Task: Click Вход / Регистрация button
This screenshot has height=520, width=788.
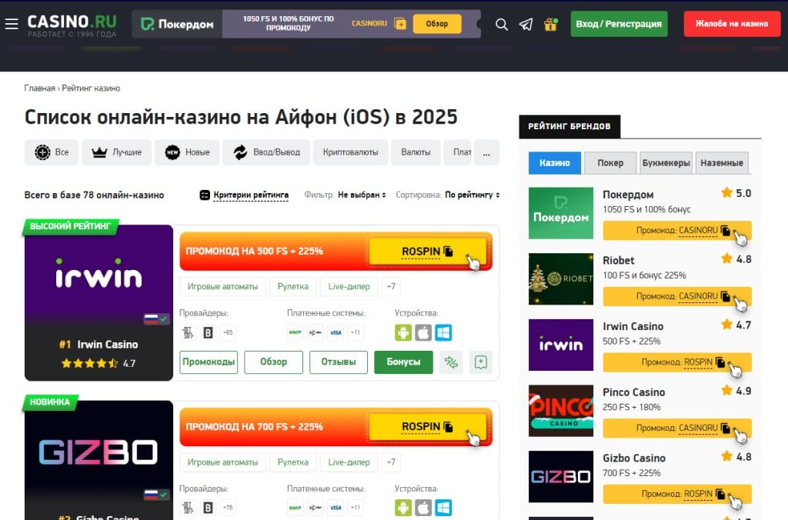Action: tap(619, 24)
